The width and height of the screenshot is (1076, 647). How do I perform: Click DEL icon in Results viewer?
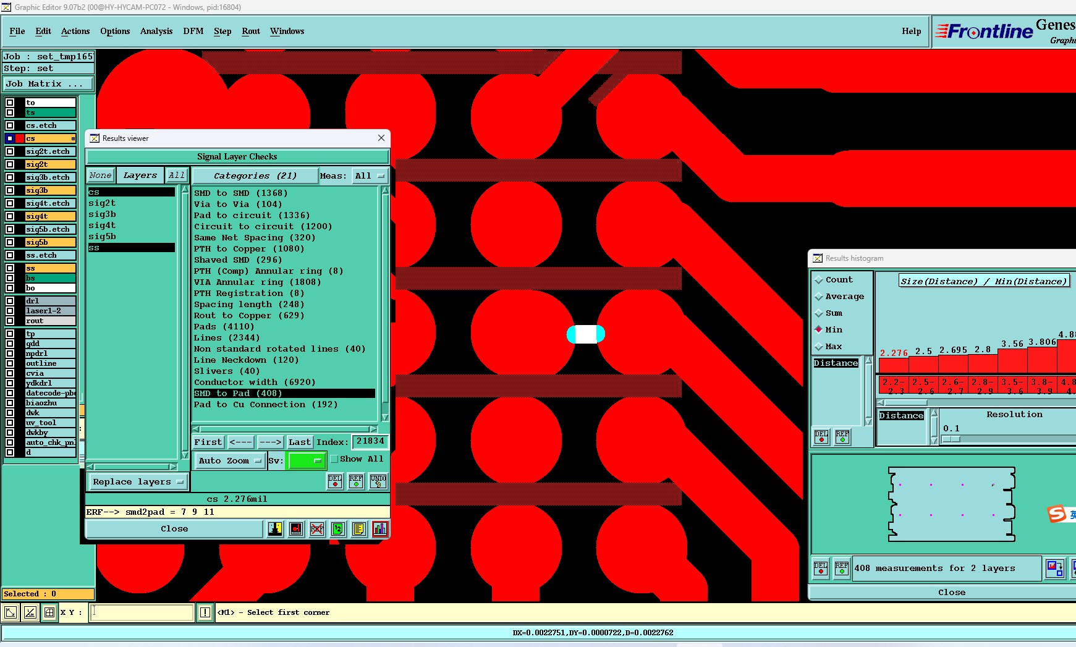click(x=335, y=481)
